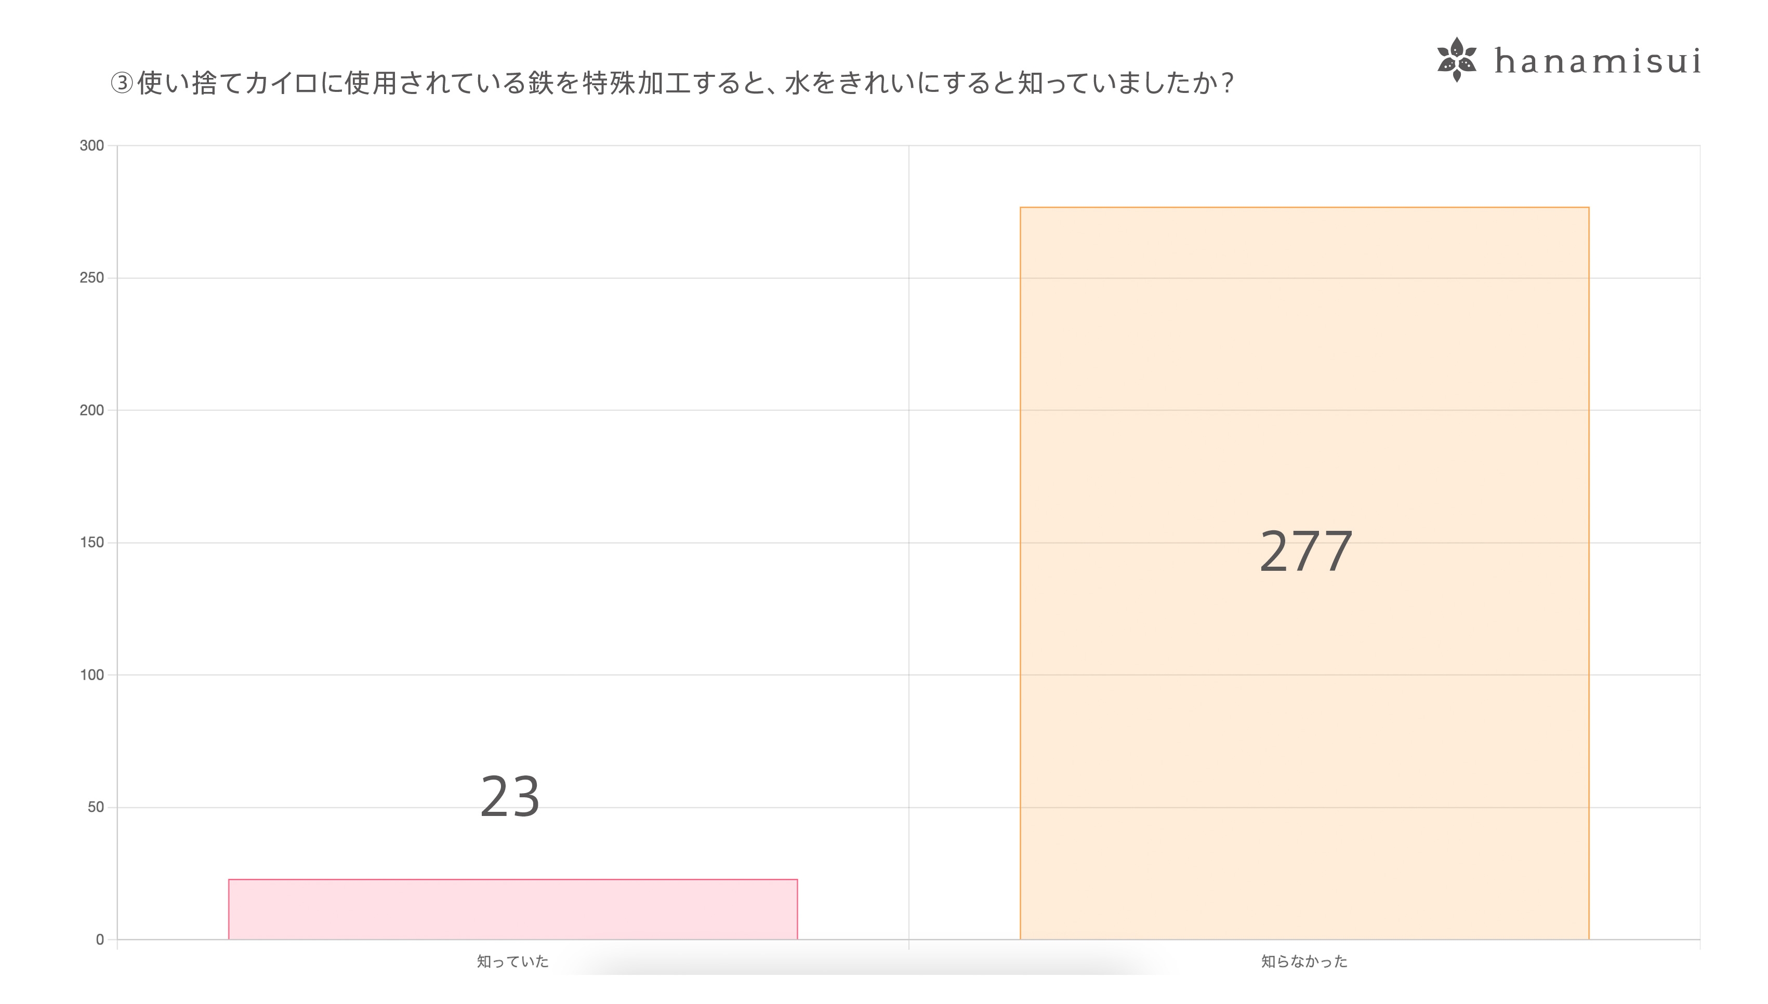Click the 200 y-axis tick label
Viewport: 1768px width, 1004px height.
tap(92, 410)
